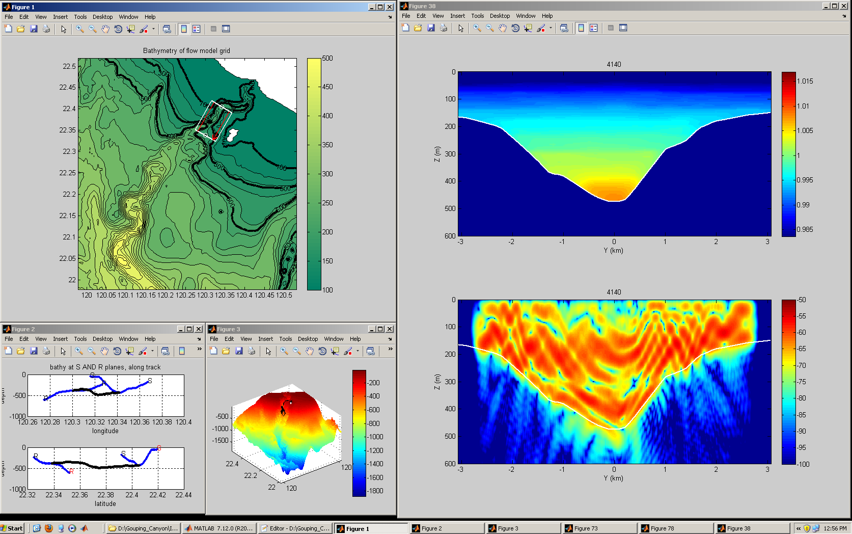Expand Figure 3 toolbar overflow chevron

click(390, 350)
